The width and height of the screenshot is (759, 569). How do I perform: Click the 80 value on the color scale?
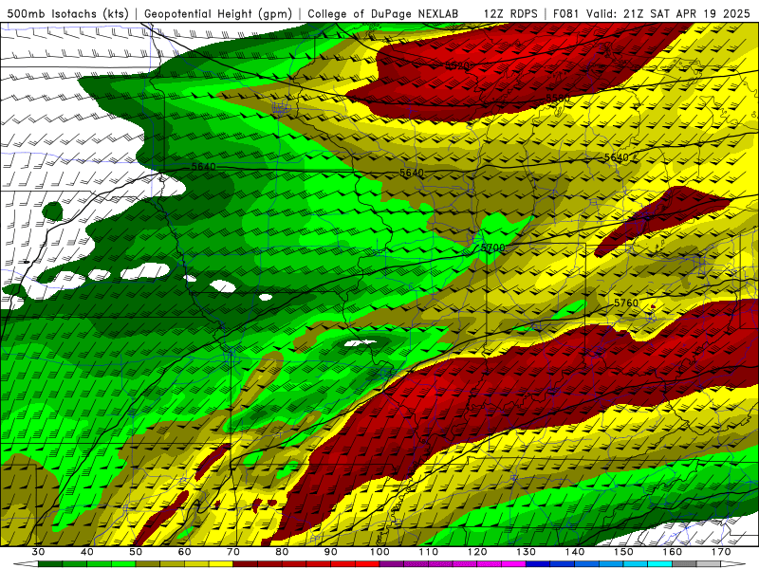(x=282, y=552)
